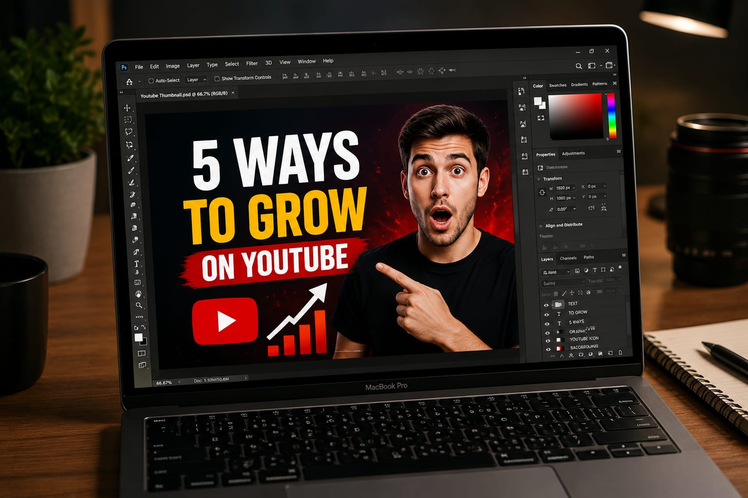Click the 3D mode icon at options bar end

point(452,71)
